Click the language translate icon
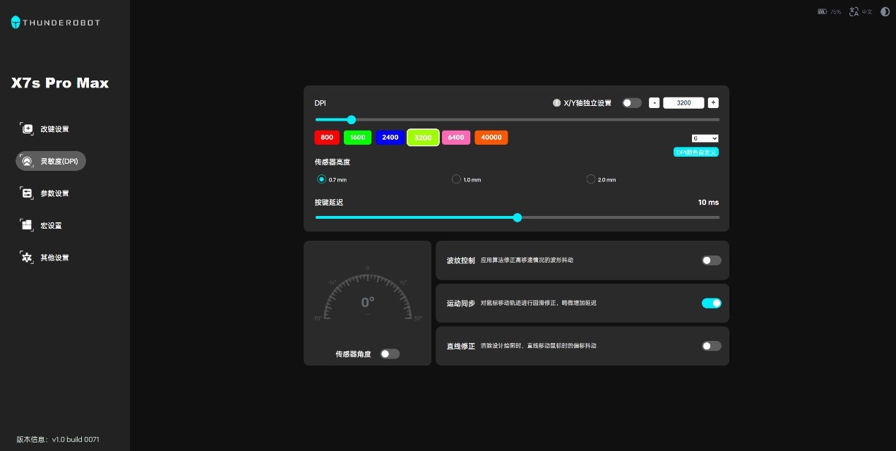The image size is (896, 451). click(854, 12)
